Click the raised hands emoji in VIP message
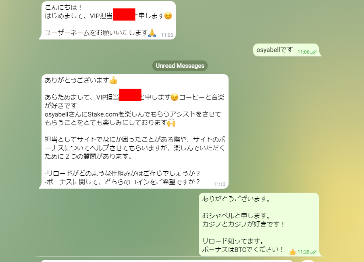This screenshot has height=262, width=364. pyautogui.click(x=171, y=123)
